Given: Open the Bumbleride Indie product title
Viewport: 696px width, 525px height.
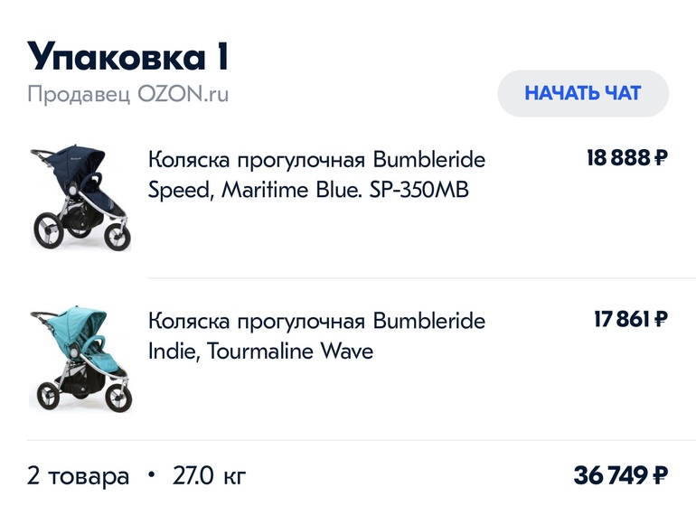Looking at the screenshot, I should pos(316,336).
